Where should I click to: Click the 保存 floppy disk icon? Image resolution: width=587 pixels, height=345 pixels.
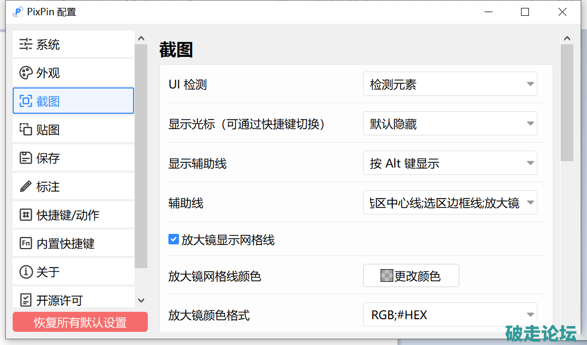click(26, 158)
